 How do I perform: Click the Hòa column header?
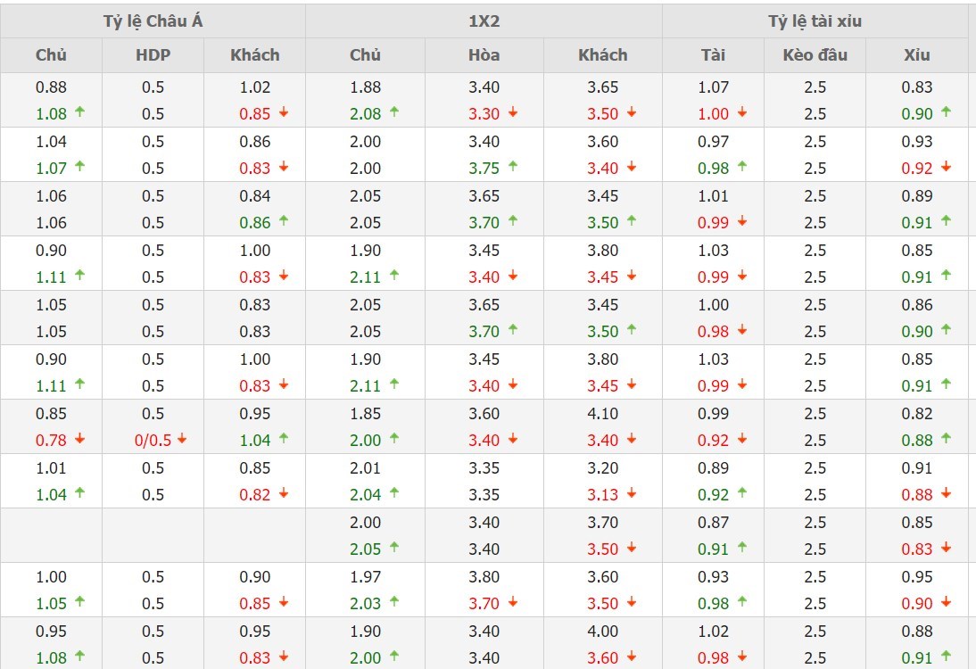tap(484, 54)
